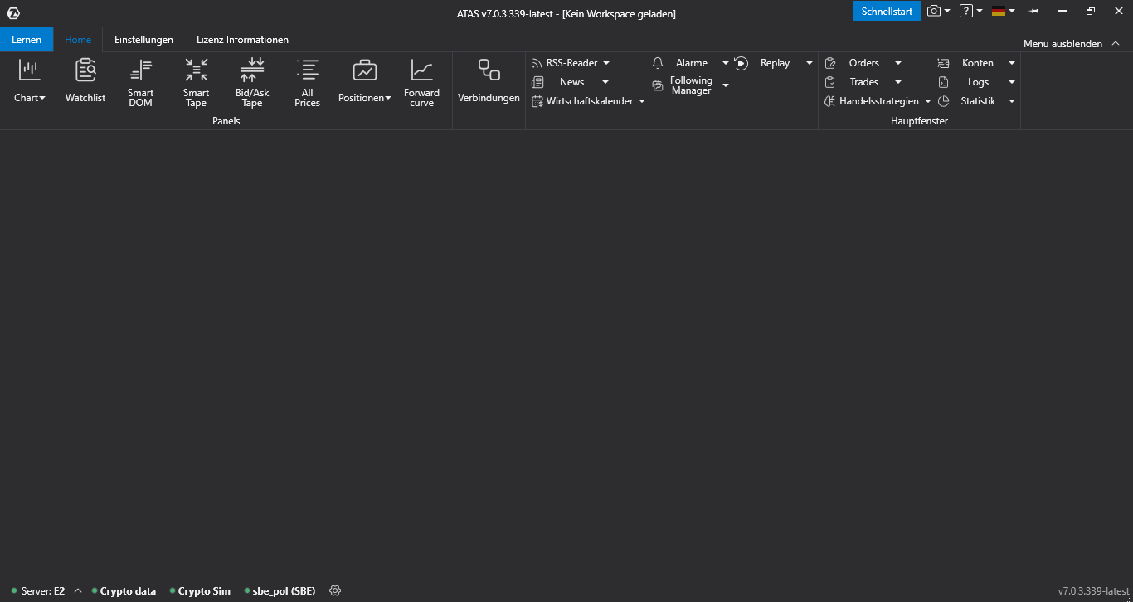Click the ATAS logo icon
This screenshot has height=602, width=1133.
tap(13, 13)
